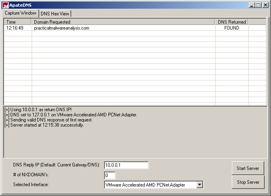Viewport: 271px width, 196px height.
Task: Sort by Domain Requested column header
Action: click(123, 22)
